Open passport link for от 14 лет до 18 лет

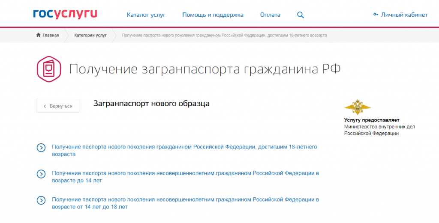coord(185,203)
